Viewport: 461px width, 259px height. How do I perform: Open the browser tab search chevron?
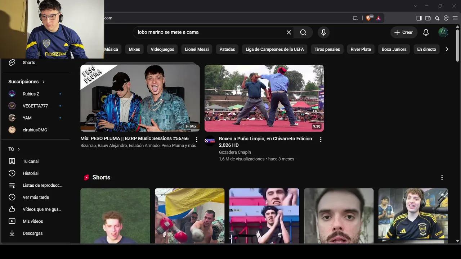pyautogui.click(x=416, y=6)
